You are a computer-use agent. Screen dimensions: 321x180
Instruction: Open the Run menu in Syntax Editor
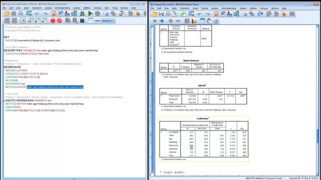click(x=107, y=8)
